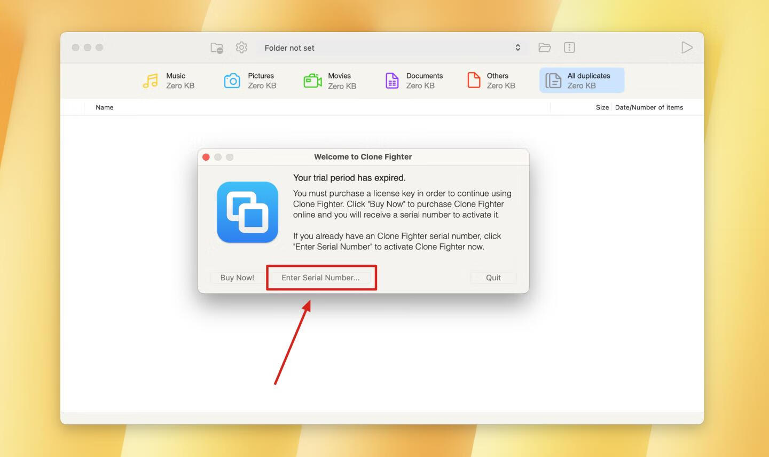Screen dimensions: 769x457
Task: Click the "Welcome to Clone Fighter" title text
Action: coord(363,157)
